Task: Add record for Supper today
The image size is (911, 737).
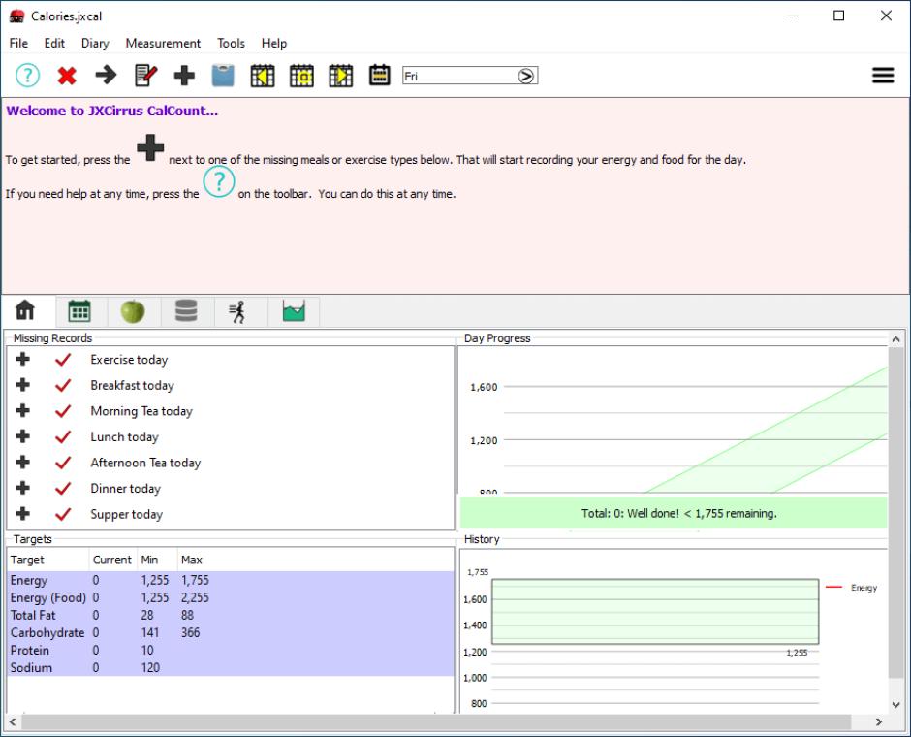Action: (x=22, y=514)
